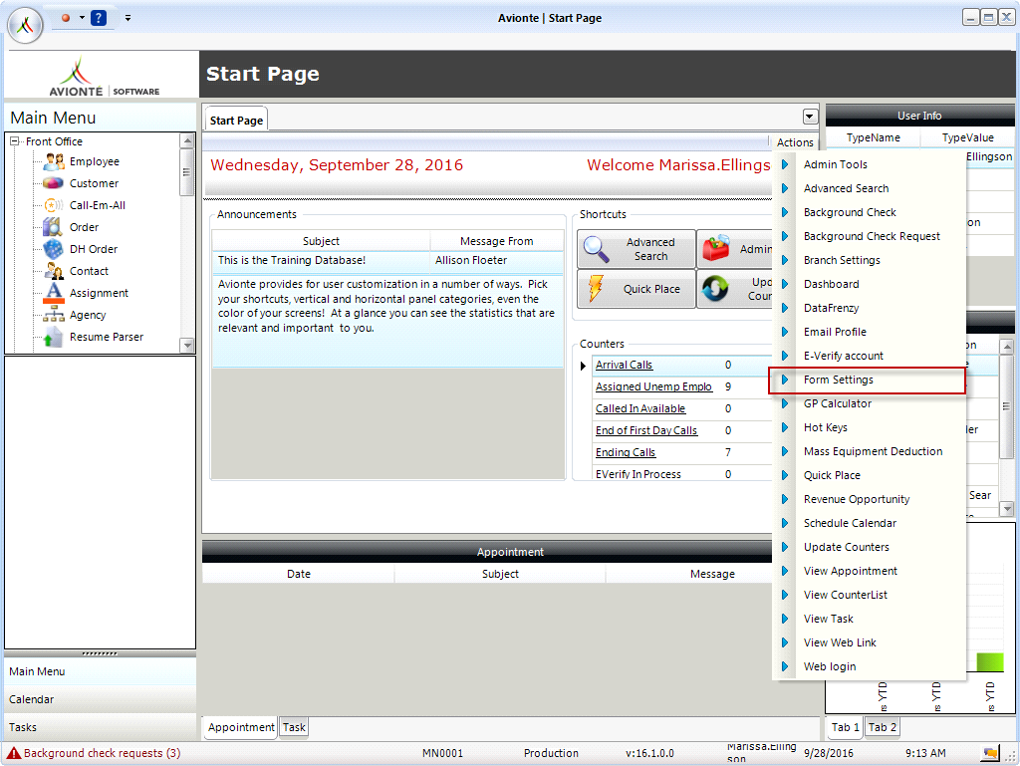Click the Main Menu navigation button
This screenshot has height=766, width=1020.
click(101, 671)
